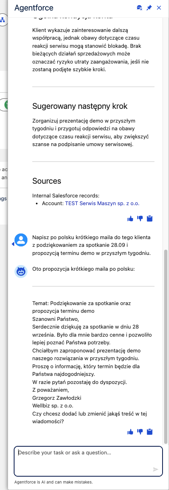Click 'Oto propozycja krótkiego maila po polsku:' text
169x490 pixels.
point(83,269)
